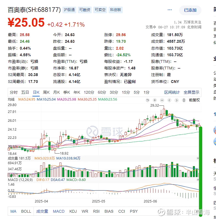This screenshot has height=219, width=216.
Task: Click the 2025-05 date label on time axis
Action: (x=99, y=201)
